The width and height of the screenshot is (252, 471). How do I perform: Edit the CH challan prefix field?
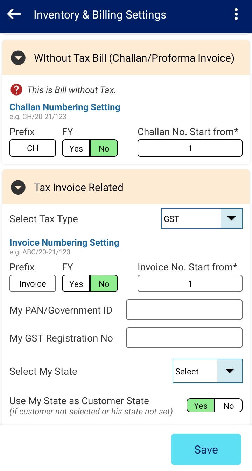[x=33, y=148]
